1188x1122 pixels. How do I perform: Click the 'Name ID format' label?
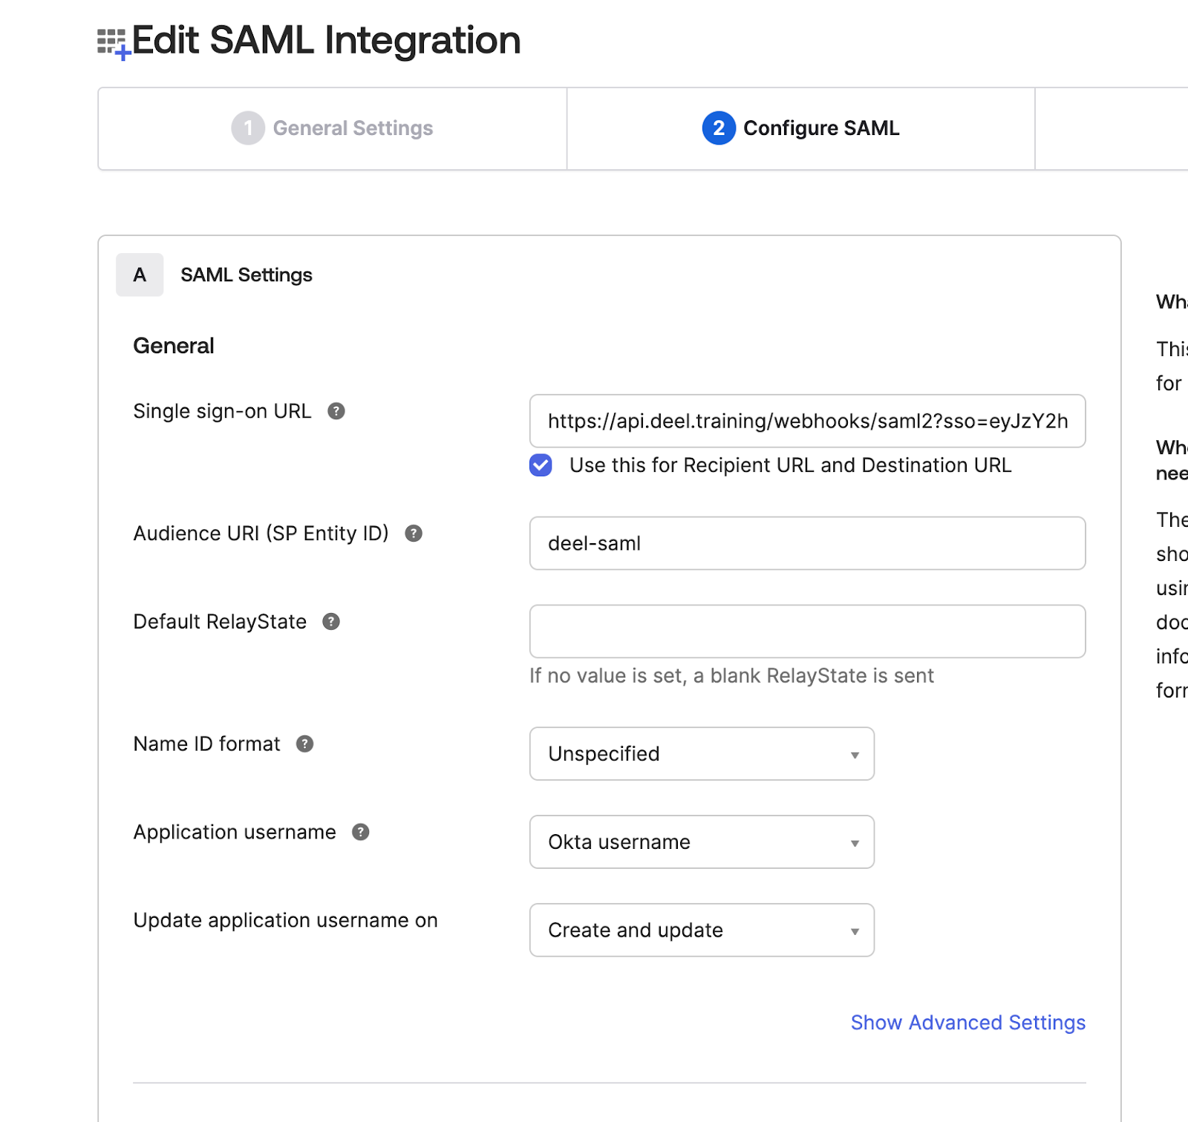207,744
